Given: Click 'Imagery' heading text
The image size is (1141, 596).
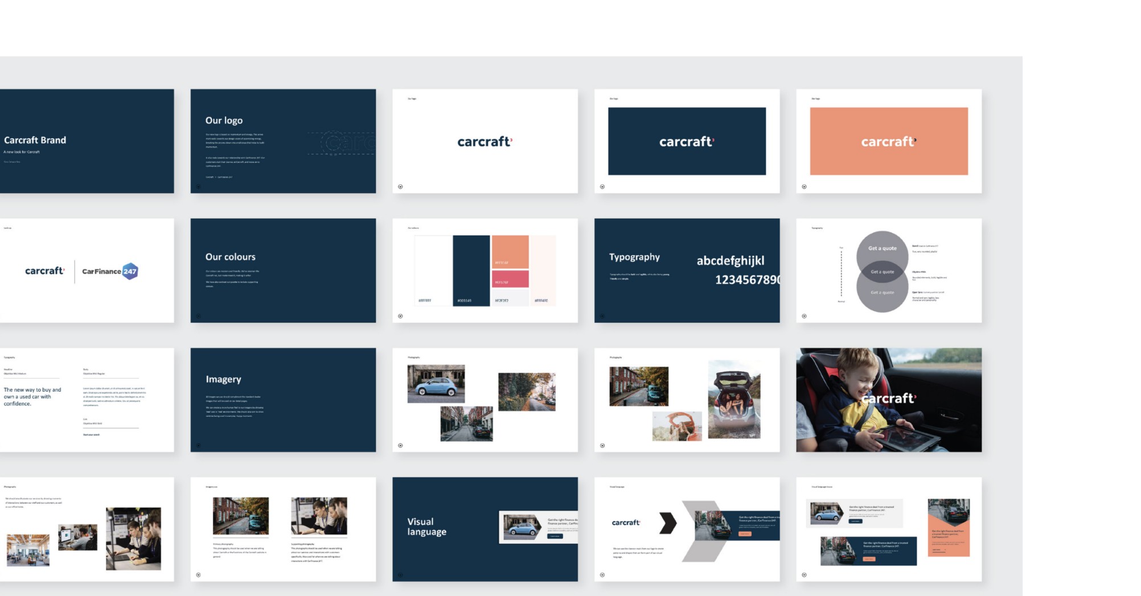Looking at the screenshot, I should [223, 379].
